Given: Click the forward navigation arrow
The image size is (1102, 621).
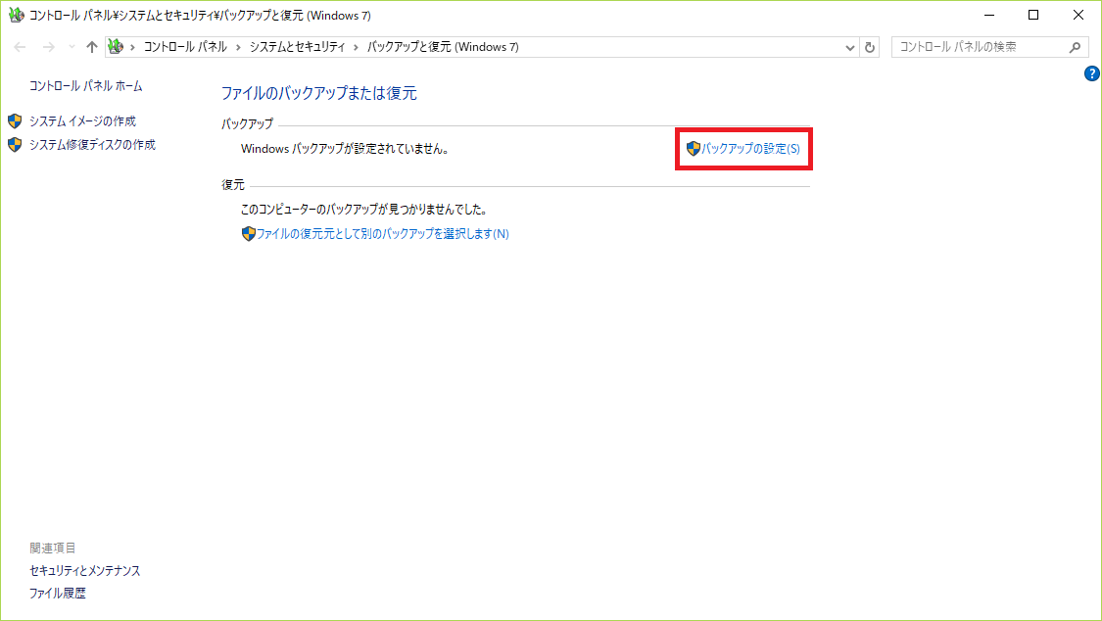Looking at the screenshot, I should pyautogui.click(x=47, y=46).
